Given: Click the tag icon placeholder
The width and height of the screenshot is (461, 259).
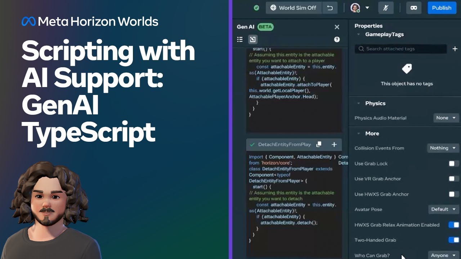Looking at the screenshot, I should [407, 69].
